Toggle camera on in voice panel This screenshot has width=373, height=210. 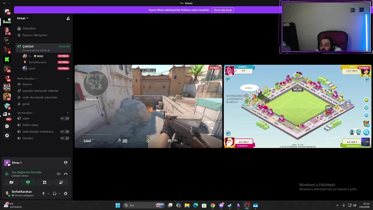pos(11,182)
